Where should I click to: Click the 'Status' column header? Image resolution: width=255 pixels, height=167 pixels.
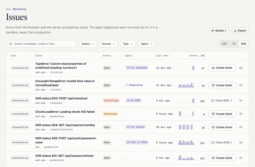pyautogui.click(x=107, y=56)
